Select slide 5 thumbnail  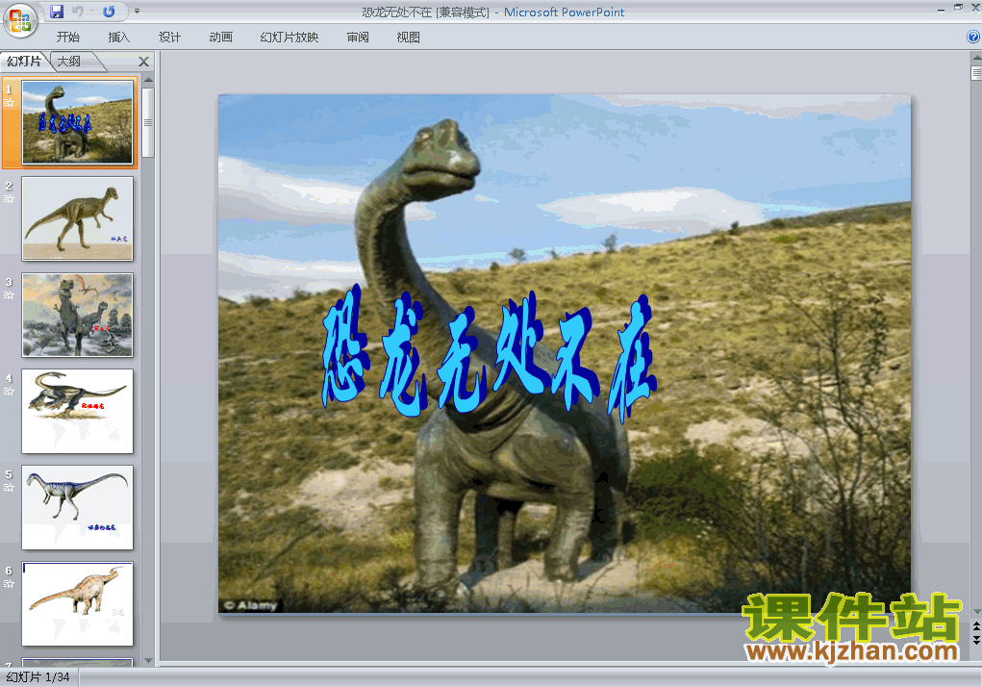78,507
